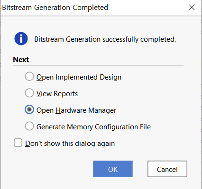Viewport: 202px width, 189px height.
Task: Close the Bitstream Generation Completed dialog
Action: coord(192,7)
